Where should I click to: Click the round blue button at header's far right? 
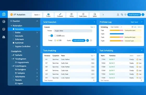(143, 15)
